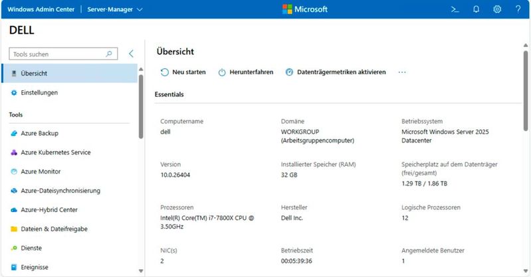Image resolution: width=531 pixels, height=277 pixels.
Task: Click the Herunterfahren button
Action: click(x=245, y=72)
